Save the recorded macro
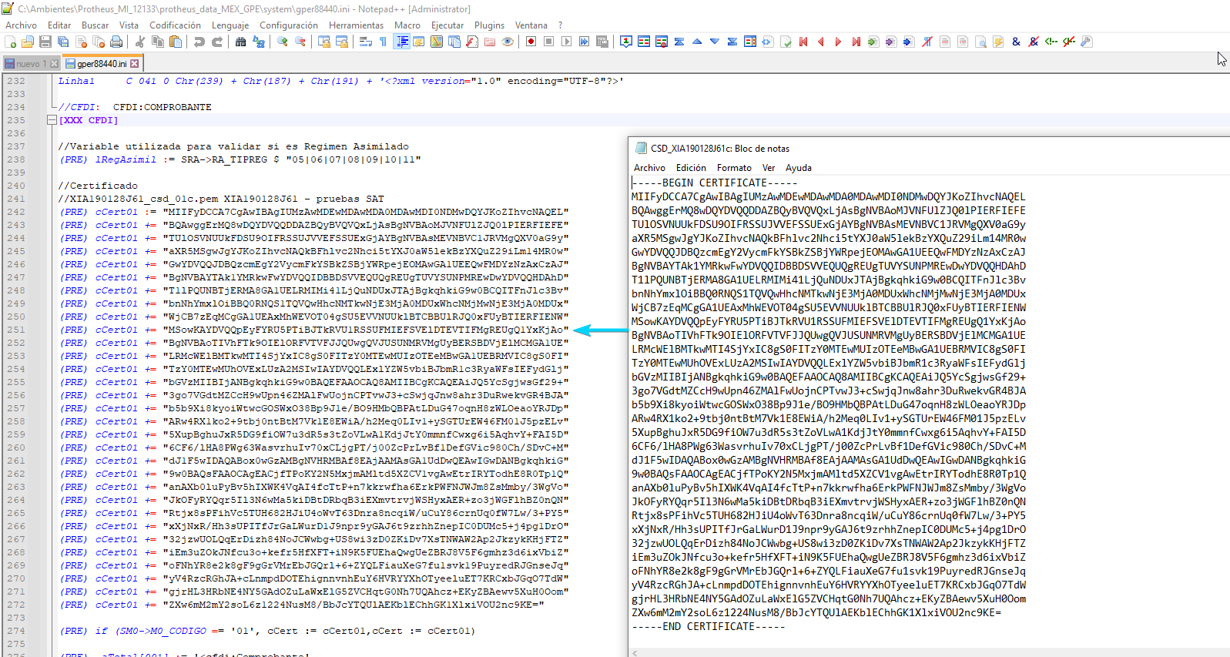 tap(602, 42)
